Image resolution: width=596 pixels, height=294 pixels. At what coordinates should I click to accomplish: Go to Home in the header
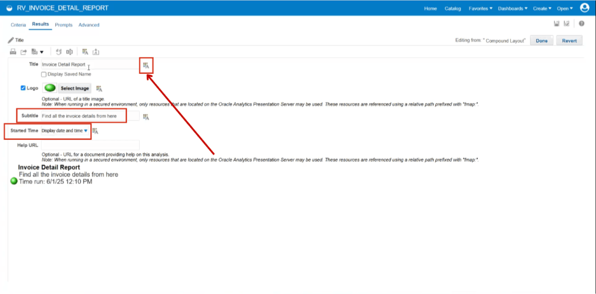[x=430, y=8]
